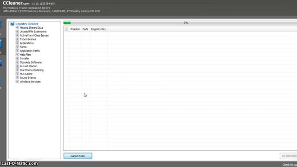Click the Cancel Scan button

[x=78, y=156]
